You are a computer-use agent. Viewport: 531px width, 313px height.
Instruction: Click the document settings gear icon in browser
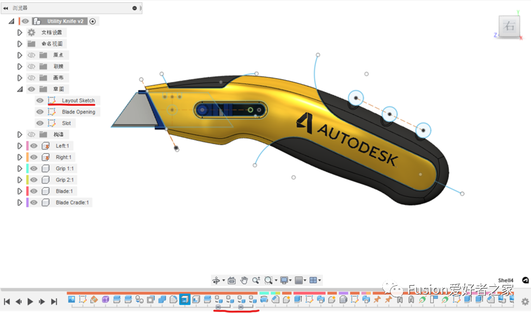click(32, 33)
